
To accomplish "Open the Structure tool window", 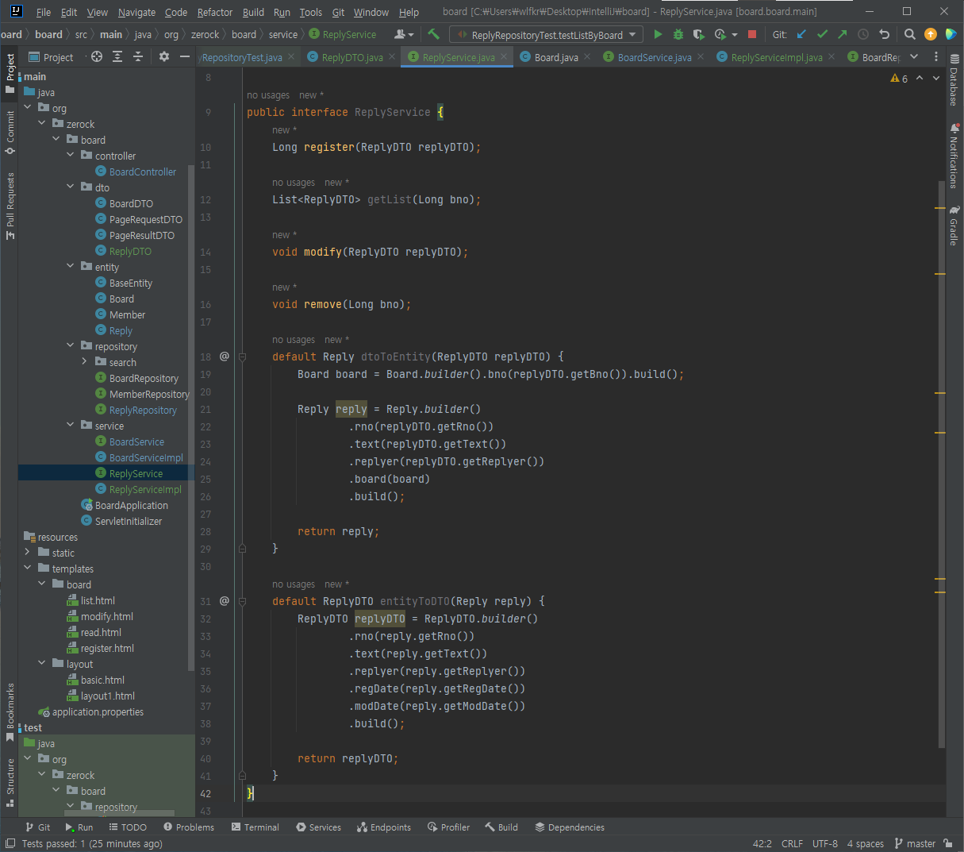I will point(10,782).
